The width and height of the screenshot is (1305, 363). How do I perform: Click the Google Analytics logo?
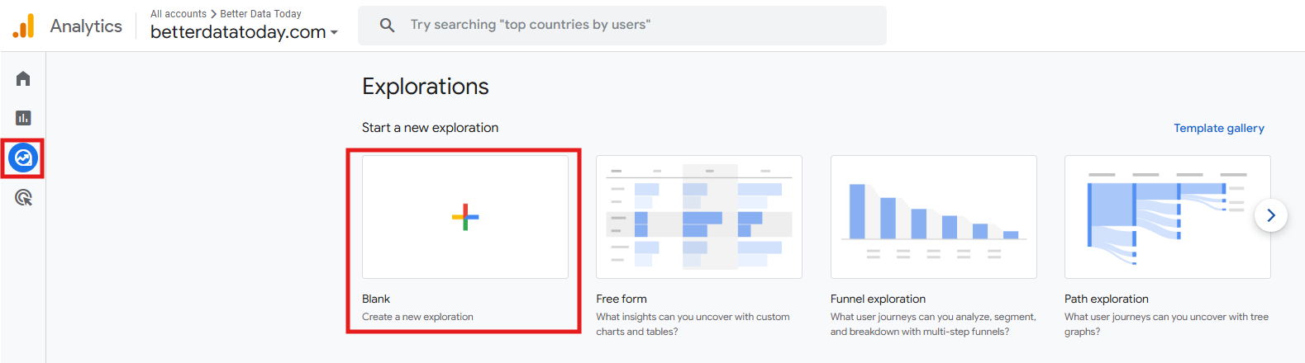23,26
